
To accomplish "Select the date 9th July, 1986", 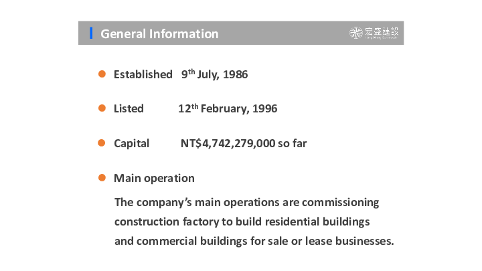I will [214, 74].
